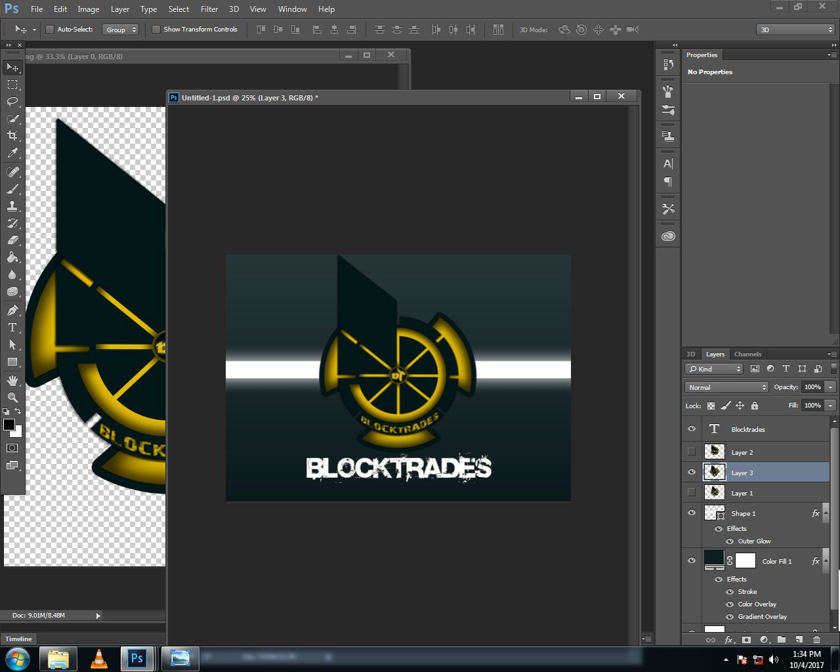Hide the Blocktrades text layer
This screenshot has width=840, height=672.
coord(692,429)
